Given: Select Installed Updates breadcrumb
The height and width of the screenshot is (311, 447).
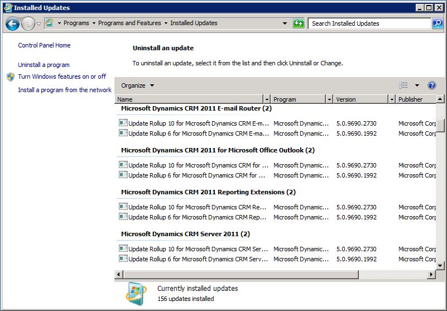Looking at the screenshot, I should click(x=194, y=23).
